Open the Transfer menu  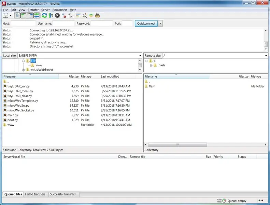pos(33,10)
